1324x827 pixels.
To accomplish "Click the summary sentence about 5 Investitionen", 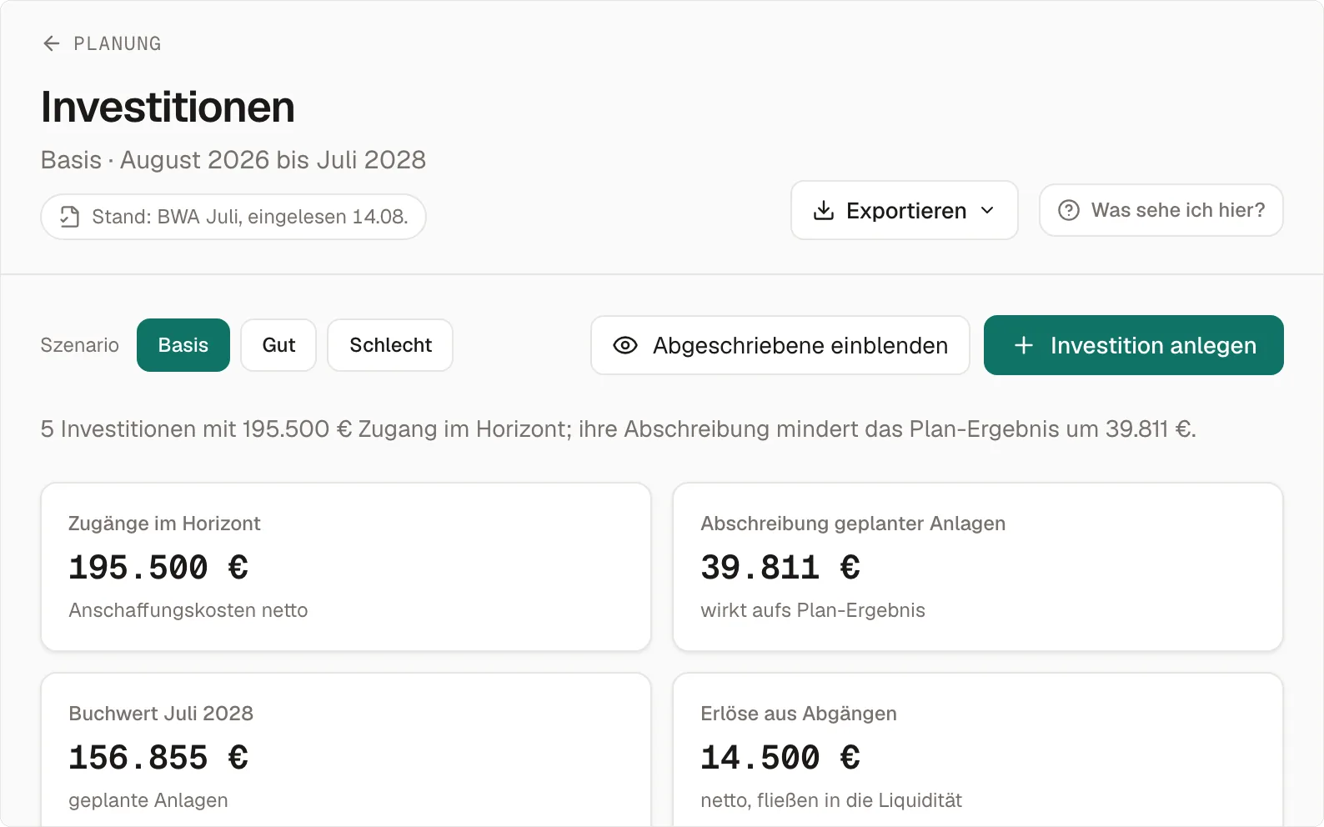I will click(x=618, y=429).
